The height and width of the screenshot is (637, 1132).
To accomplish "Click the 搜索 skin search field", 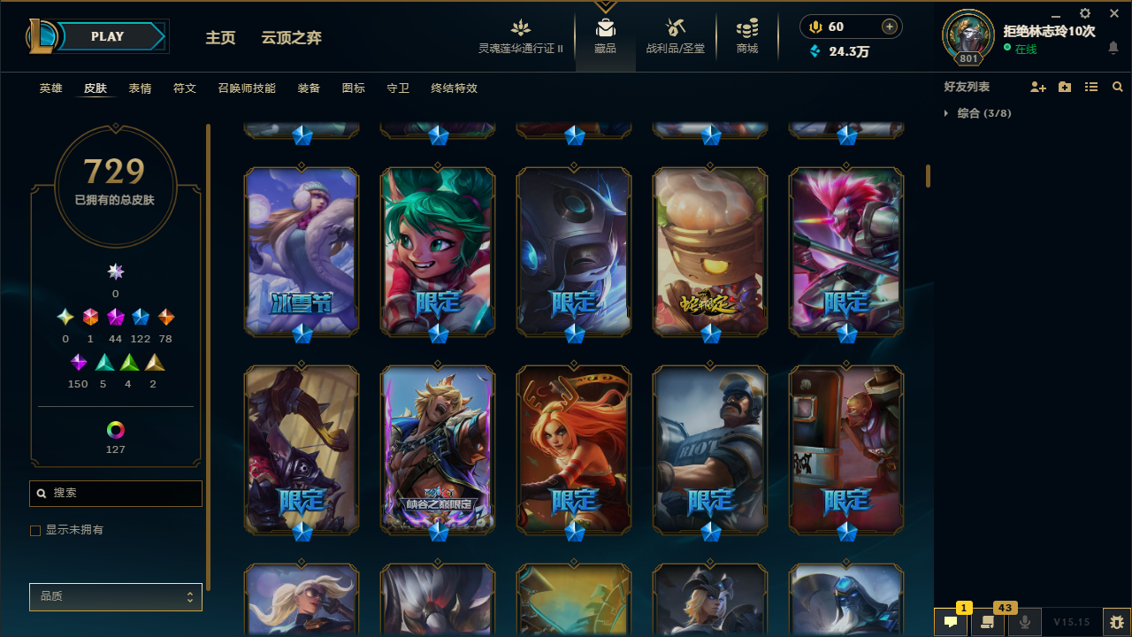I will [x=116, y=494].
